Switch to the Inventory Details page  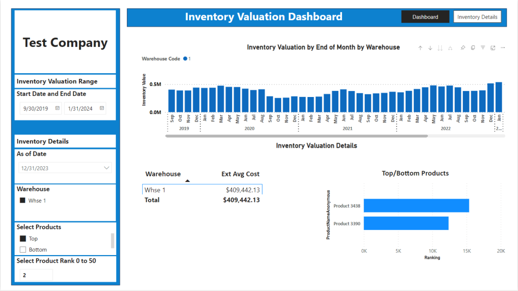click(477, 17)
